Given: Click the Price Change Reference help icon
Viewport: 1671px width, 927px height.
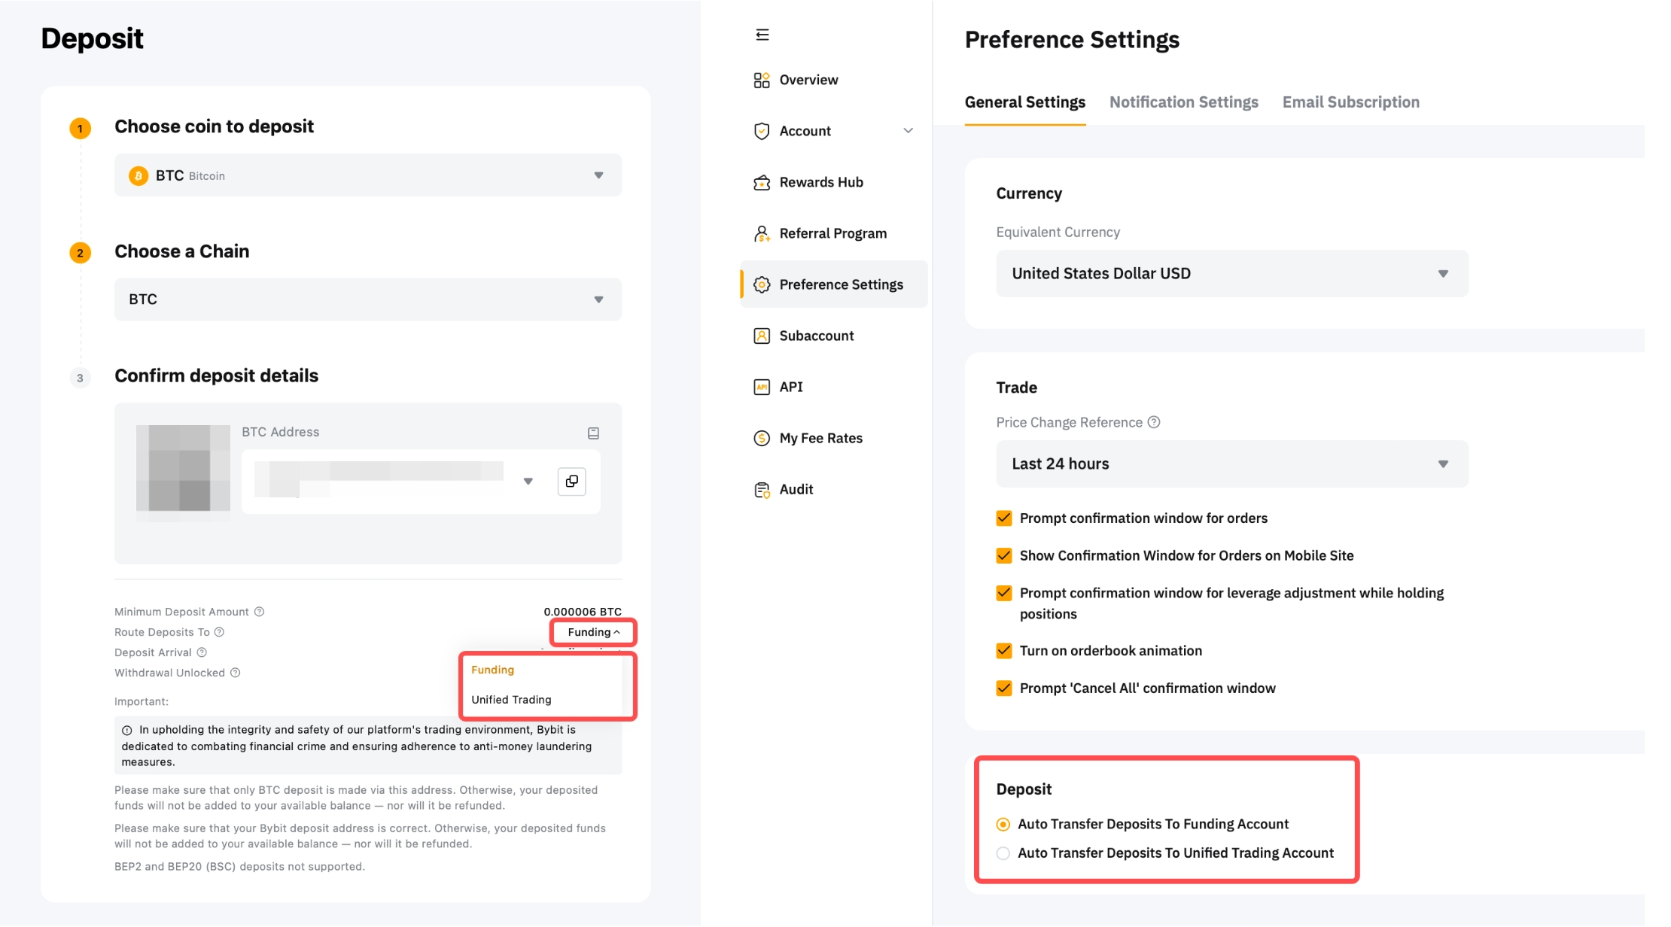Looking at the screenshot, I should tap(1154, 422).
